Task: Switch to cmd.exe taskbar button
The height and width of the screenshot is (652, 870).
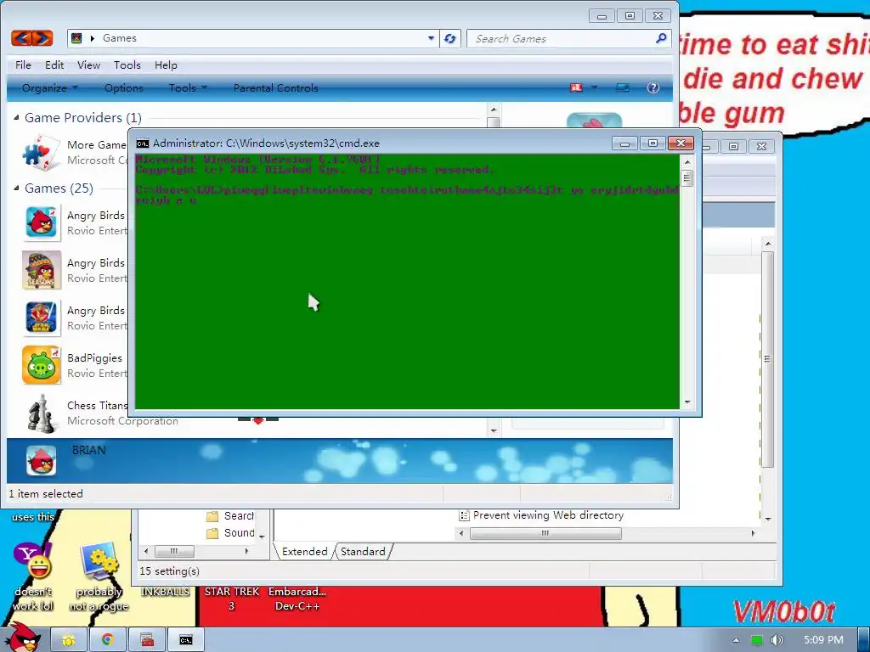Action: coord(186,640)
